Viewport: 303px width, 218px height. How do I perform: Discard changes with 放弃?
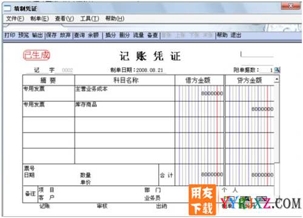point(65,35)
